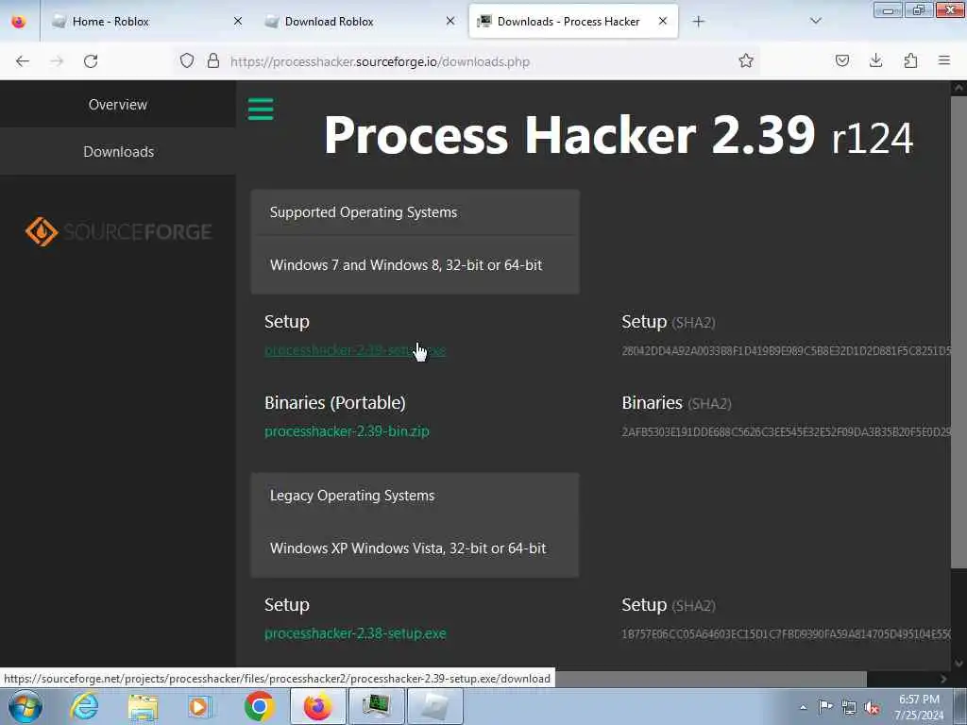Click the muted volume tray icon
967x725 pixels.
point(872,707)
